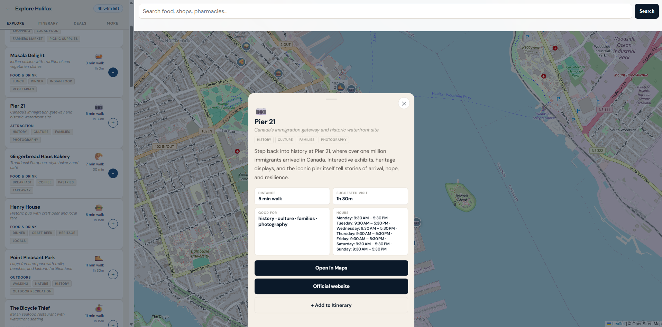Open the Deals tab

point(80,23)
